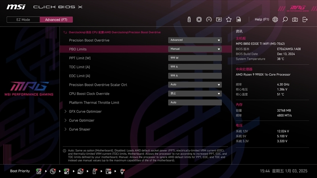Click the Platform Thermal Throttle Limit label
317x178 pixels.
pos(94,102)
